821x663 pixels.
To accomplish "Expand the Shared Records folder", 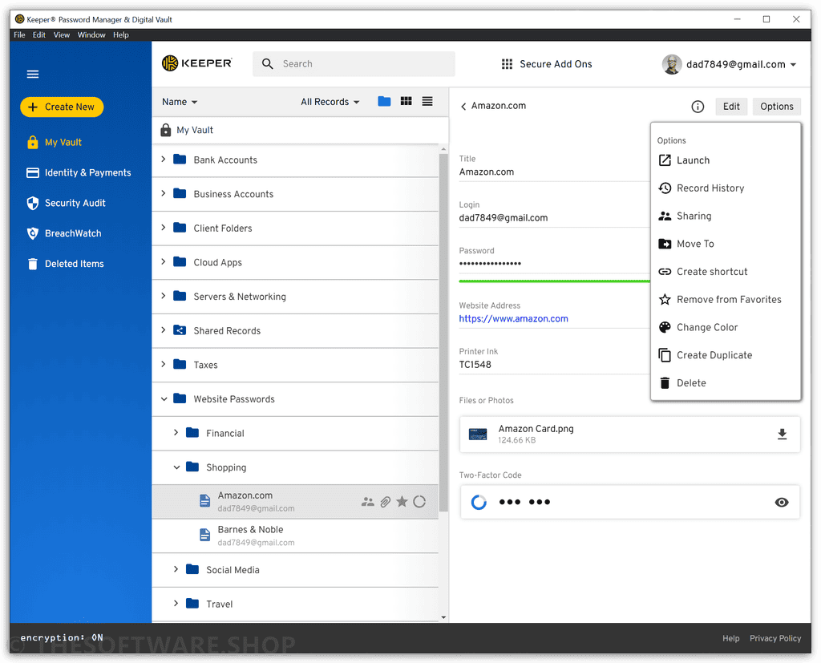I will (x=164, y=330).
